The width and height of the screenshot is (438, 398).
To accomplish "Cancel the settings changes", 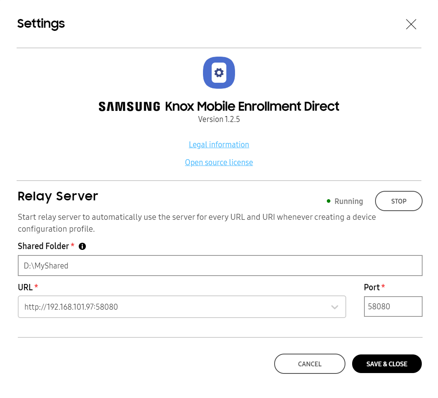I will [309, 364].
